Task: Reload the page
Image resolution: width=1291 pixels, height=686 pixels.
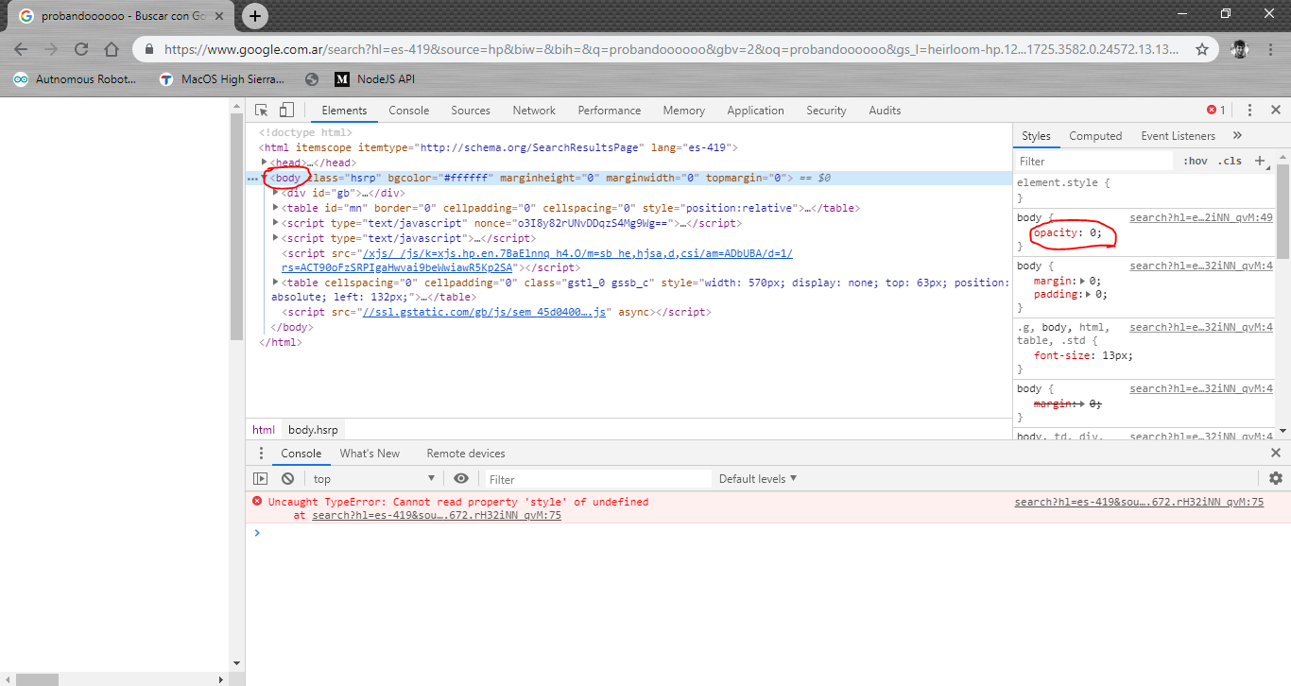Action: (81, 49)
